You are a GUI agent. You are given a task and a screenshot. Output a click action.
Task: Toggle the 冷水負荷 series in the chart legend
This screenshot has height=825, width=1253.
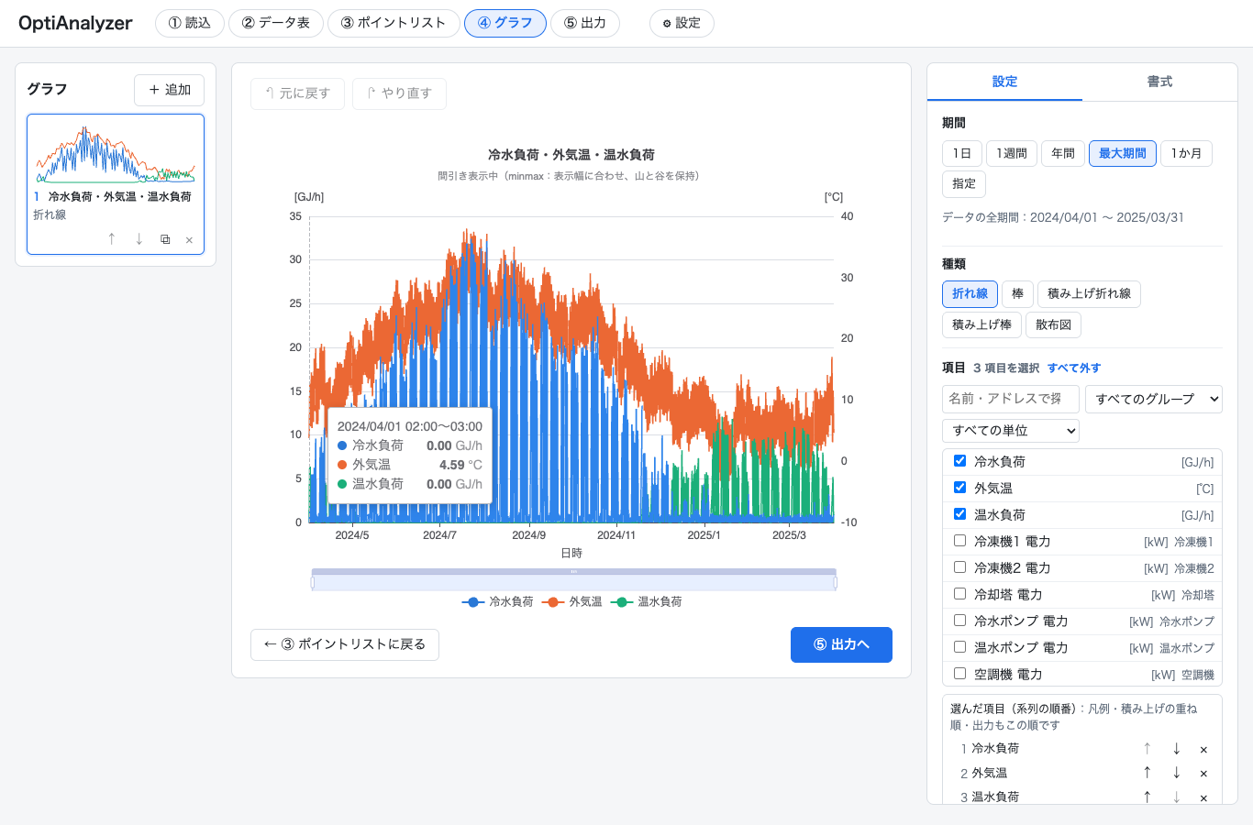[x=497, y=602]
